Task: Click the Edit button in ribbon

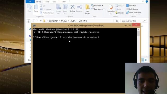Action: click(x=118, y=9)
